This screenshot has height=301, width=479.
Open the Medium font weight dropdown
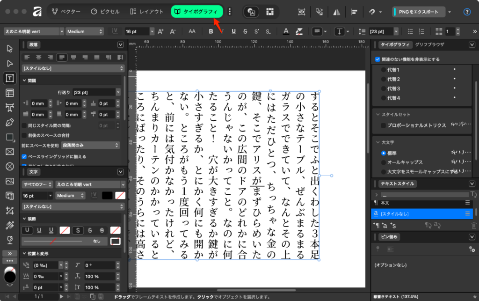(x=85, y=31)
